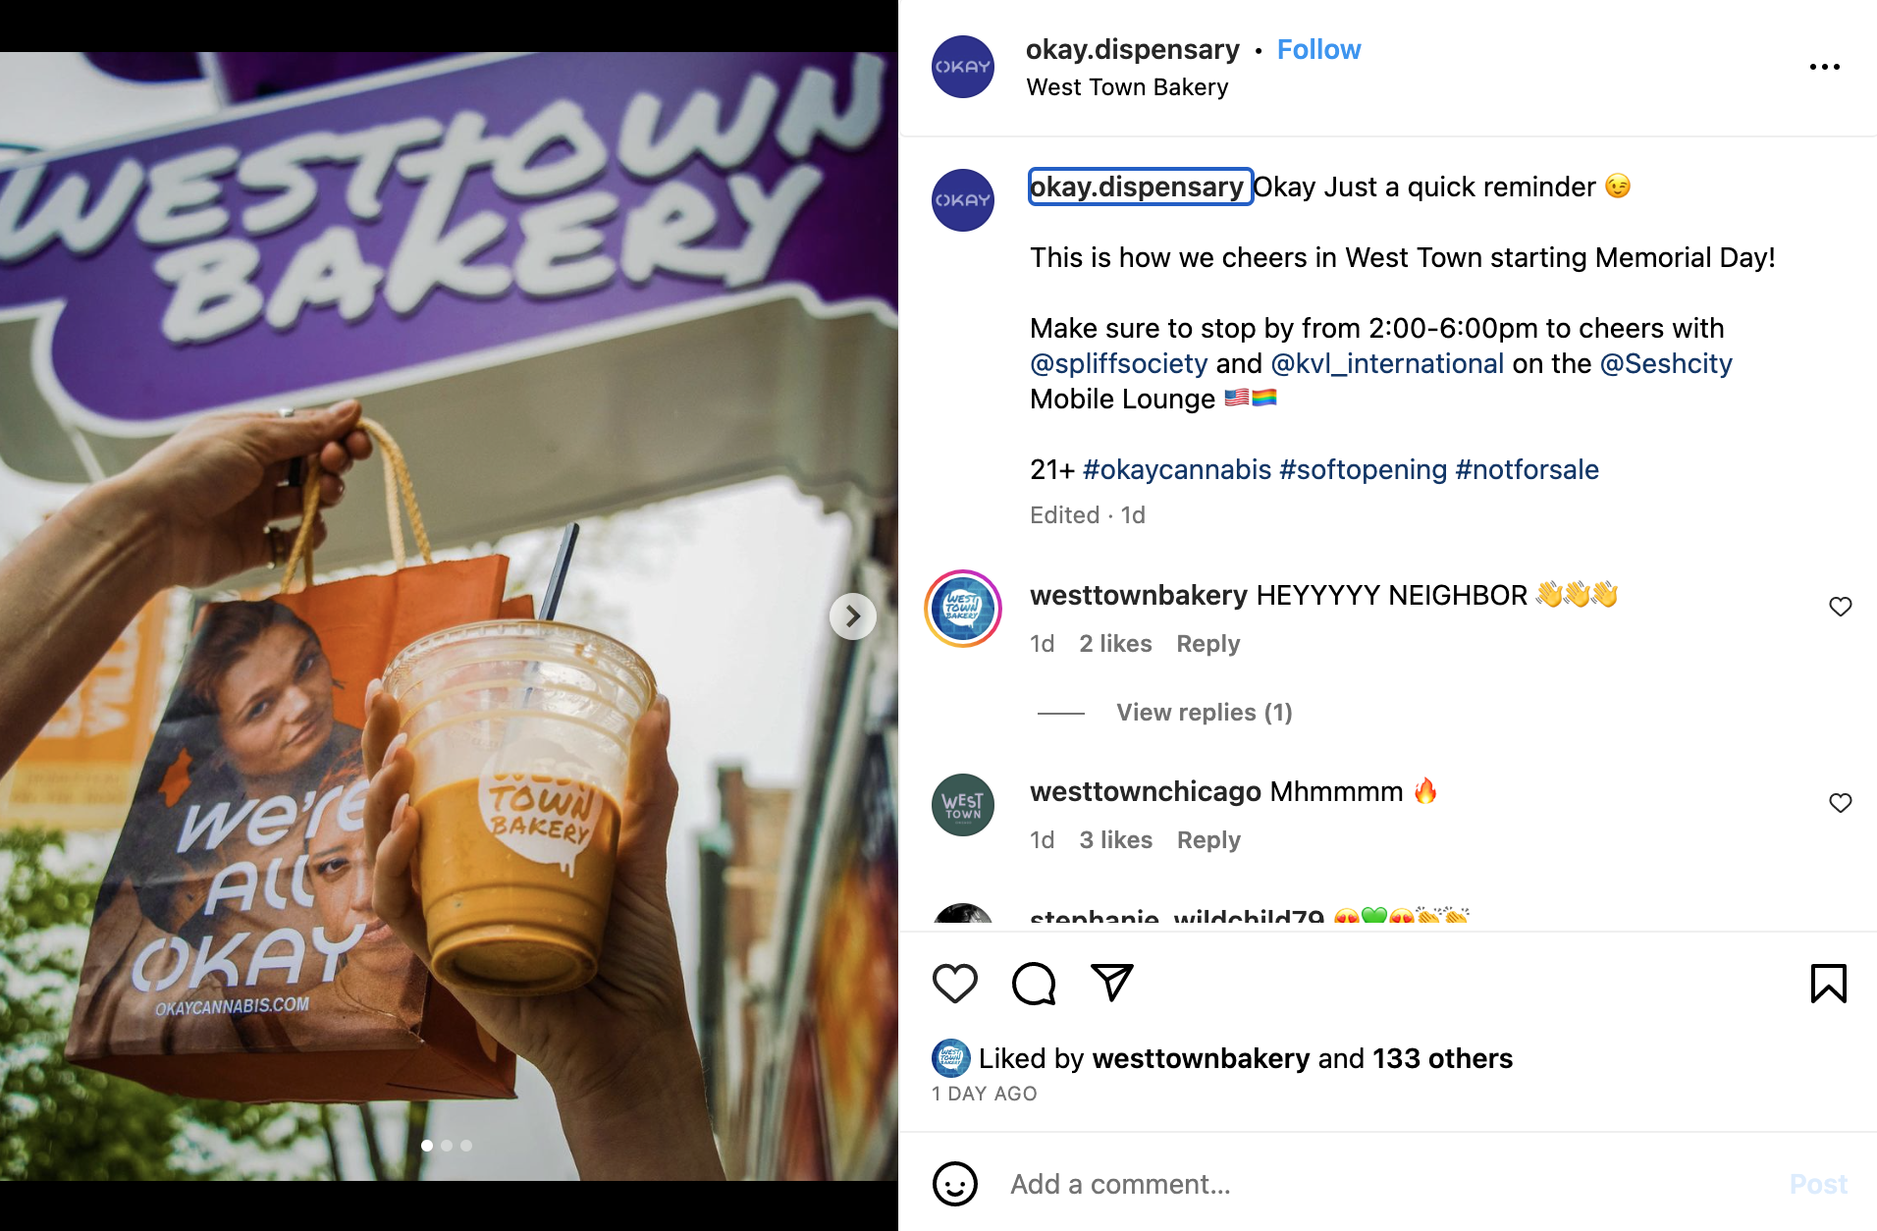
Task: Jump to second carousel dot
Action: pos(447,1146)
